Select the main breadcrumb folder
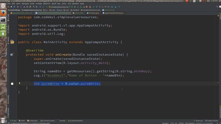The image size is (221, 124). [52, 10]
